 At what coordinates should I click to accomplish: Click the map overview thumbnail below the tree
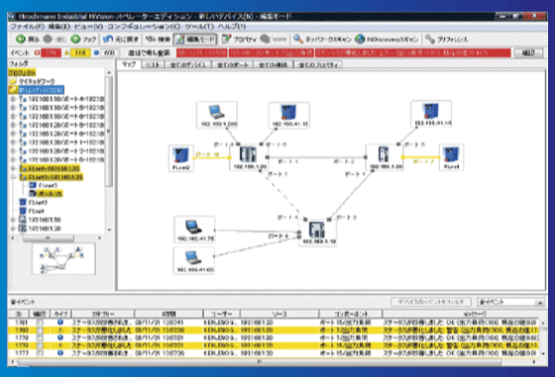(x=63, y=259)
